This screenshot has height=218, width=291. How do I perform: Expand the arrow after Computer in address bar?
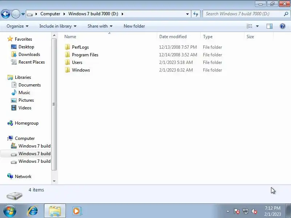pyautogui.click(x=64, y=14)
